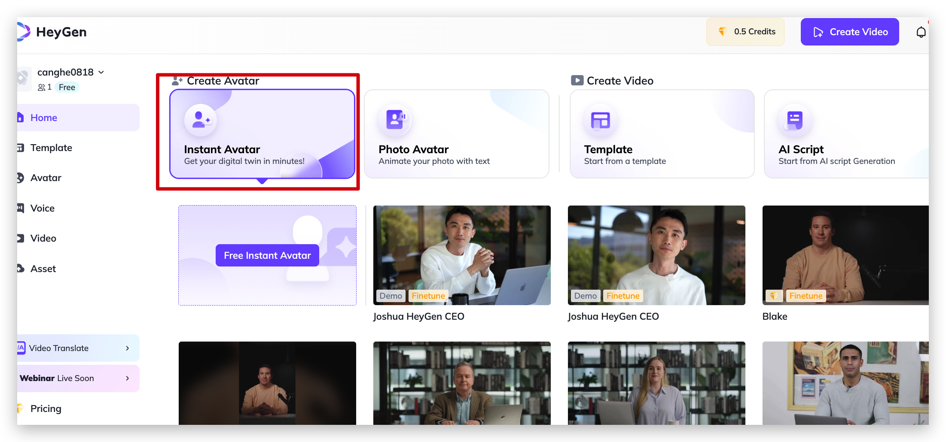The height and width of the screenshot is (442, 946).
Task: Select the Photo Avatar card
Action: [x=457, y=134]
